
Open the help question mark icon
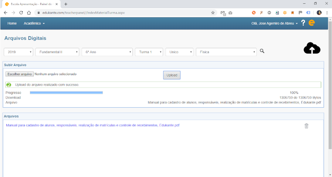[303, 23]
